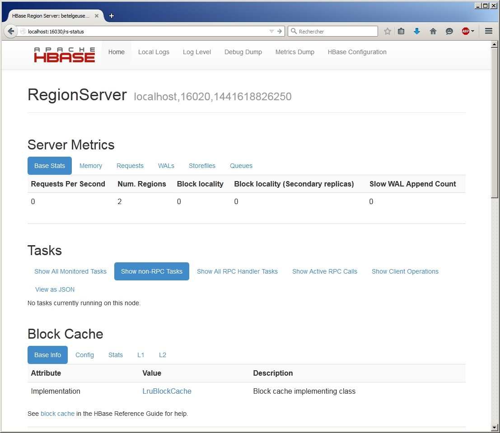Open a new browser tab with plus icon
Viewport: 500px width, 433px height.
[112, 16]
